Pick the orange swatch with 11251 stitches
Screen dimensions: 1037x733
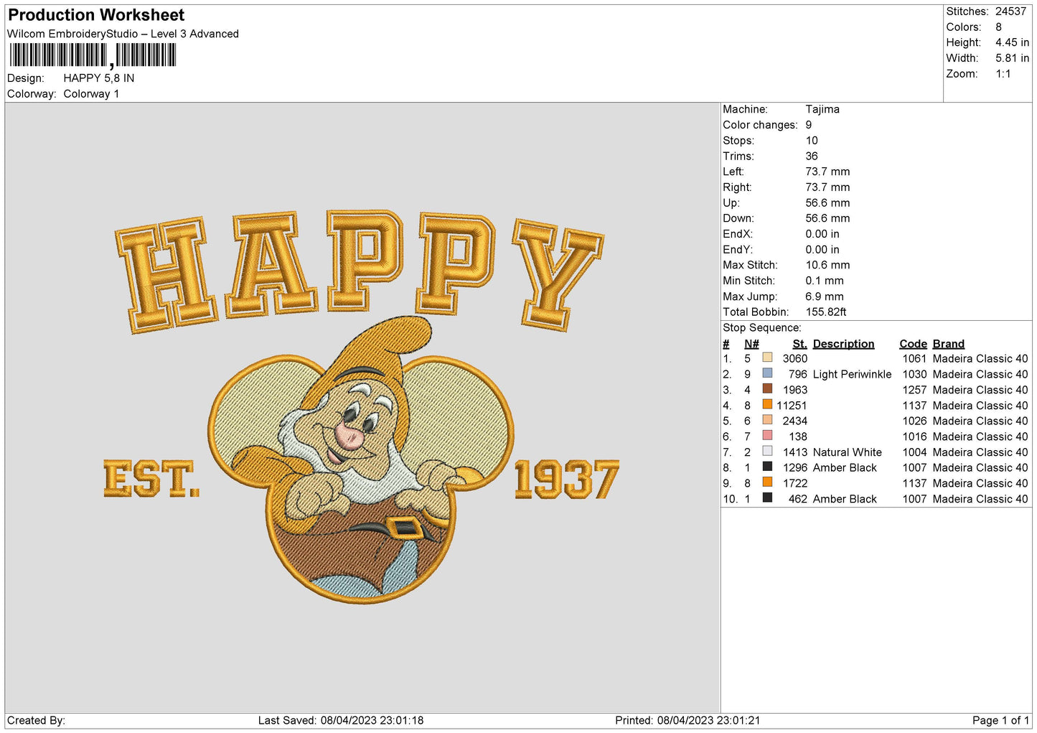click(767, 405)
